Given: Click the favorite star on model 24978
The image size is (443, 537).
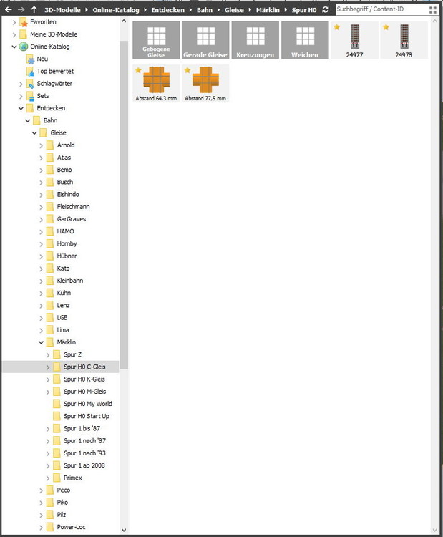Looking at the screenshot, I should coord(386,27).
